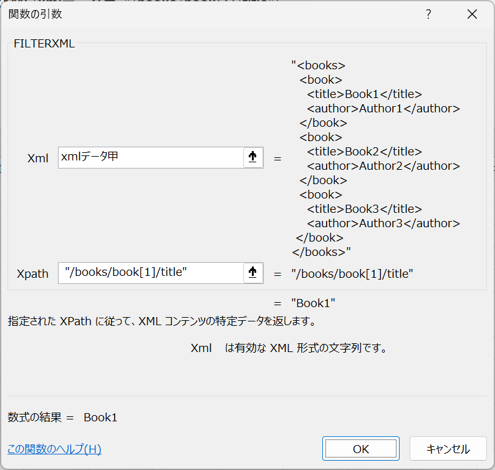Click the 指定された XPath description sentence

(161, 321)
